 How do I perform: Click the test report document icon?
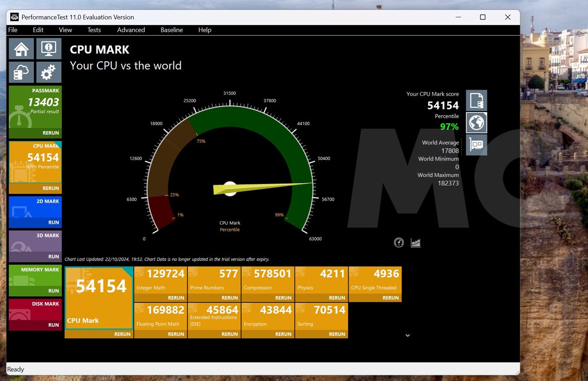pyautogui.click(x=476, y=100)
